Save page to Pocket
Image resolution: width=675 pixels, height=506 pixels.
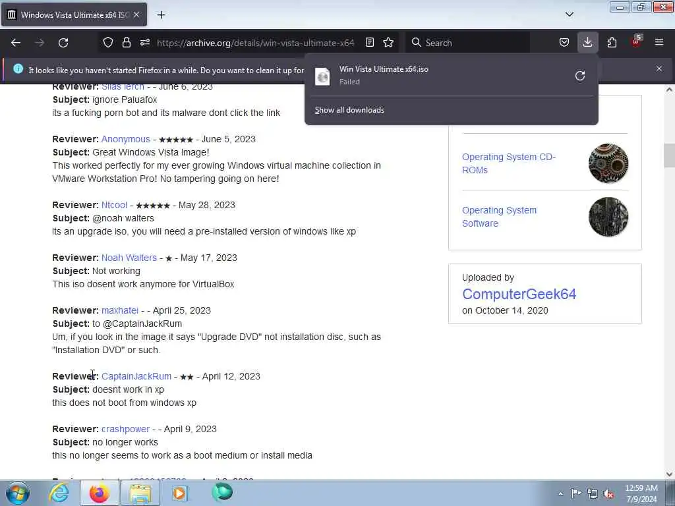(x=564, y=43)
